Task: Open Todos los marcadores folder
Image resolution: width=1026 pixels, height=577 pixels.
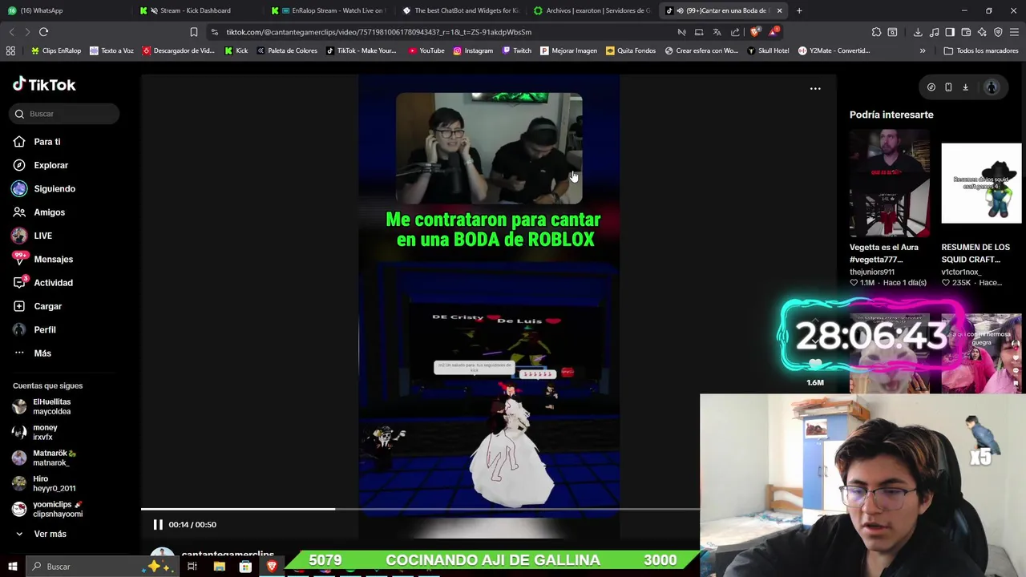Action: 981,50
